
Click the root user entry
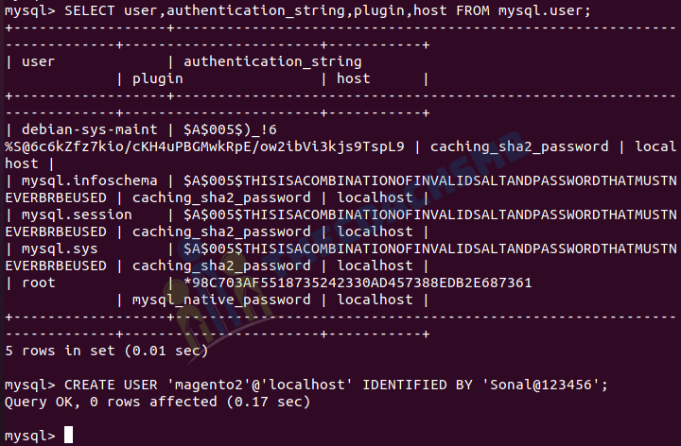click(39, 283)
